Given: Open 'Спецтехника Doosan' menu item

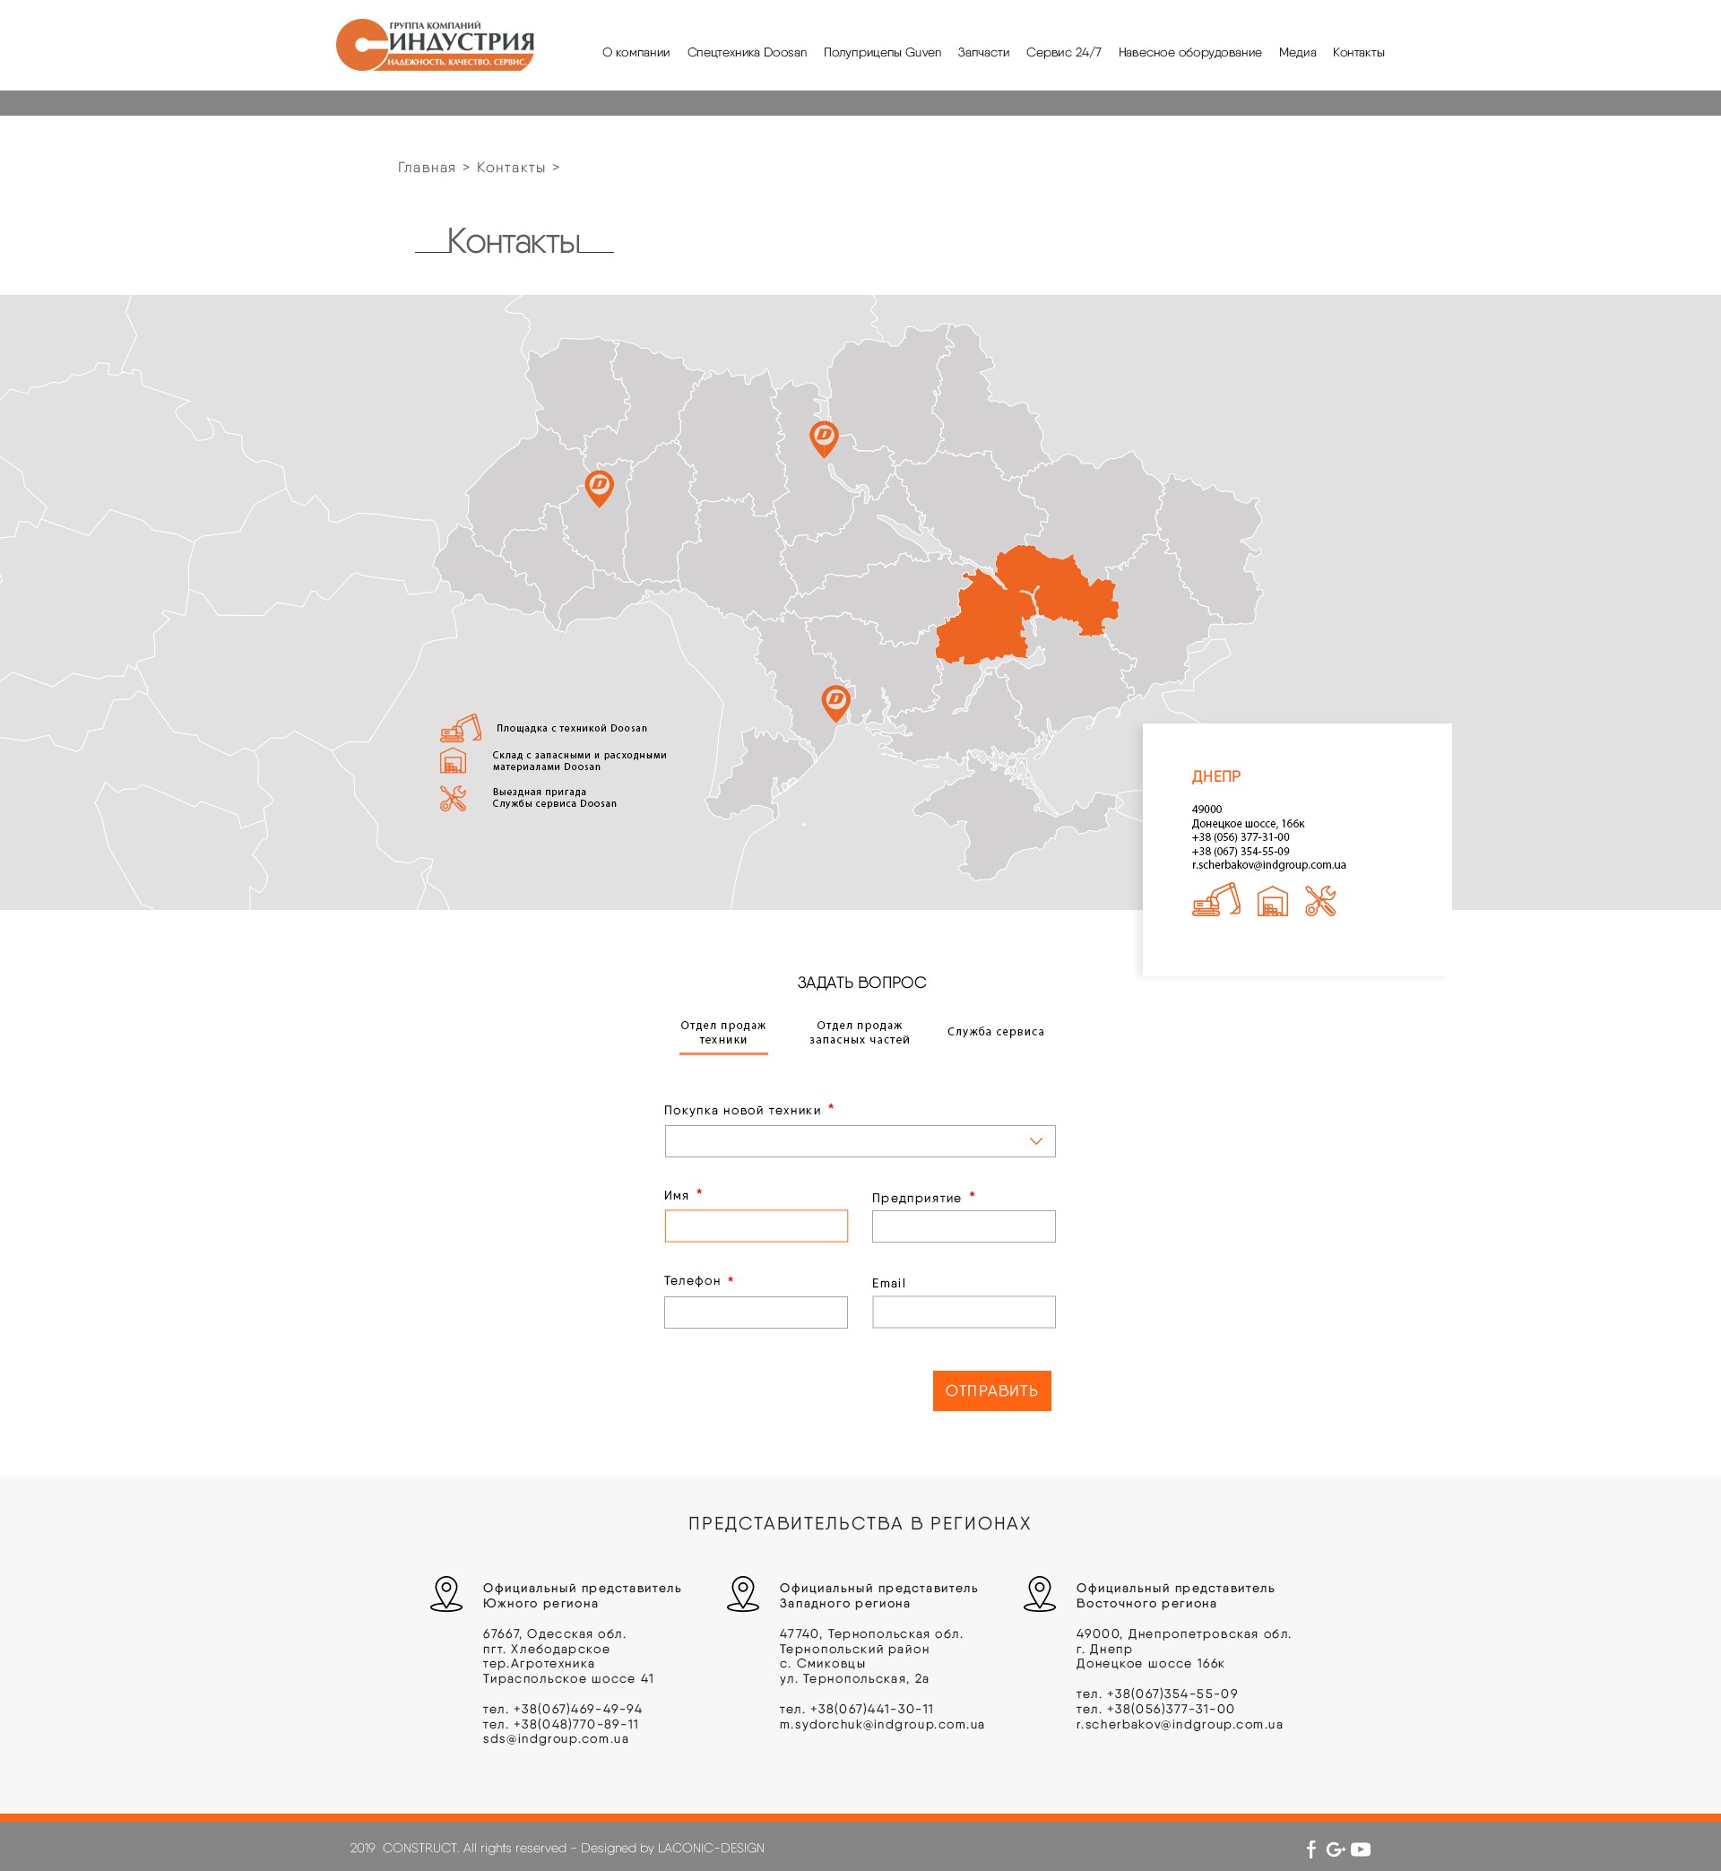Looking at the screenshot, I should (747, 52).
